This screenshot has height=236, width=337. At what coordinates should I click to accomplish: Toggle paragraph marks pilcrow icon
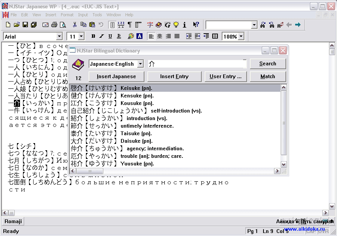click(130, 25)
